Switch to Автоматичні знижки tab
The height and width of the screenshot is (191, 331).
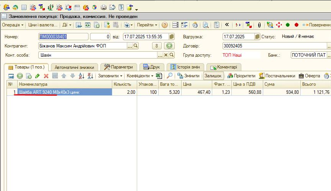click(x=74, y=67)
